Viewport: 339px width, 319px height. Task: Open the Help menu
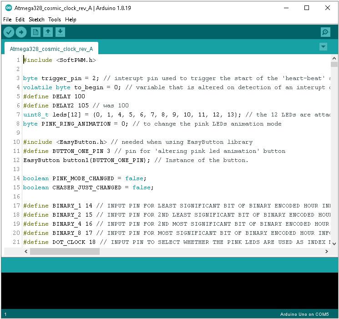(x=71, y=20)
